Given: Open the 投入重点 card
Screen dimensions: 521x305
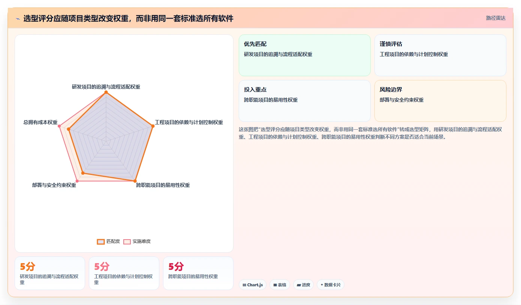Looking at the screenshot, I should click(x=304, y=101).
